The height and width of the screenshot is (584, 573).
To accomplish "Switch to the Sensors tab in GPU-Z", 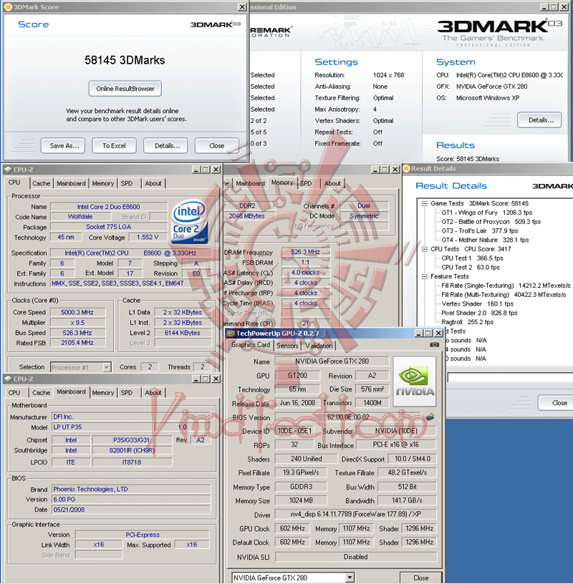I will pos(287,346).
